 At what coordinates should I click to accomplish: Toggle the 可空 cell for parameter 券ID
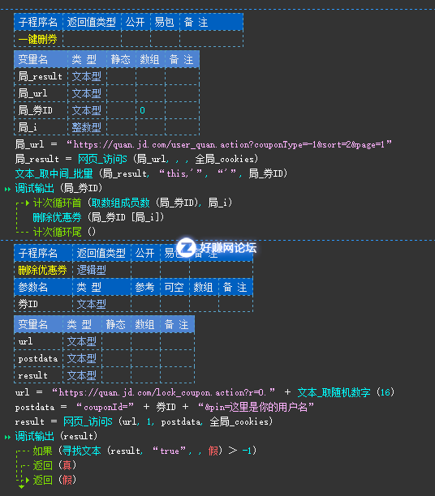174,304
